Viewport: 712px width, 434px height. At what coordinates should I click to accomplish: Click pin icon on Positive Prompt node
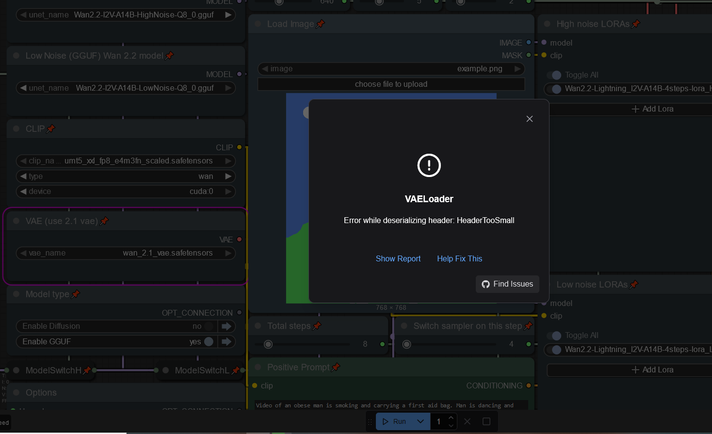pos(336,367)
